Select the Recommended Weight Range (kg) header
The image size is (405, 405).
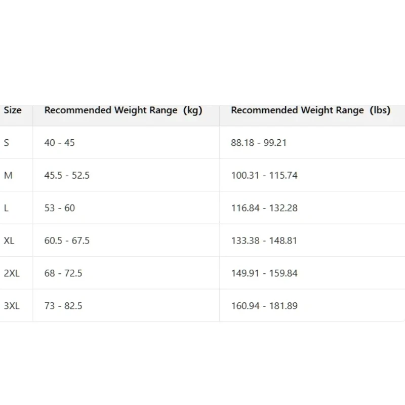(123, 110)
